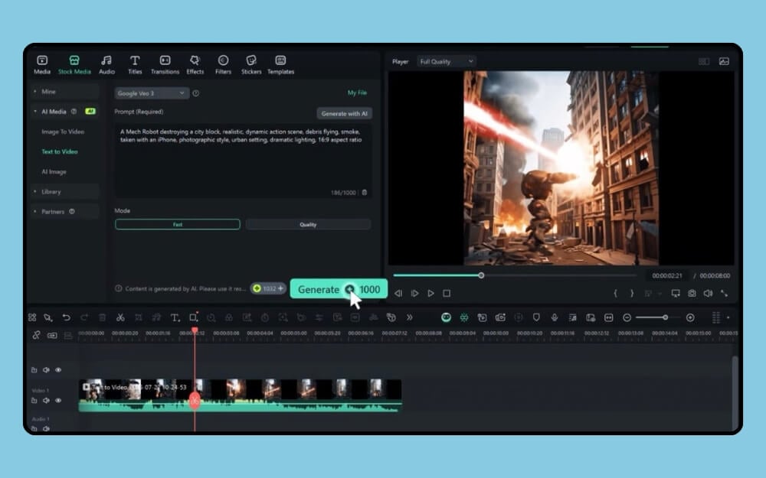Open the Templates tab
Screen dimensions: 766x478
(x=280, y=64)
